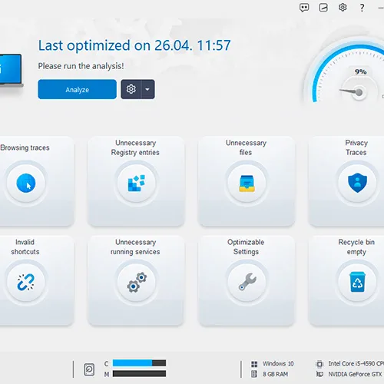Click the M drive usage bar
Screen dimensions: 384x384
(139, 374)
